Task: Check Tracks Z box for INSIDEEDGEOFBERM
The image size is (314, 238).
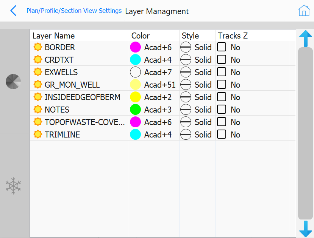Action: point(222,97)
